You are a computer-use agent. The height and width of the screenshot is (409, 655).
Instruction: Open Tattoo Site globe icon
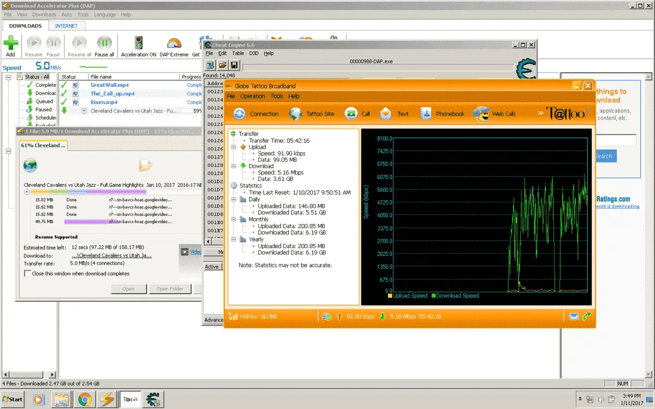tap(295, 114)
